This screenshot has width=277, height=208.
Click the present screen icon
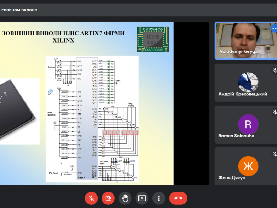click(x=142, y=198)
